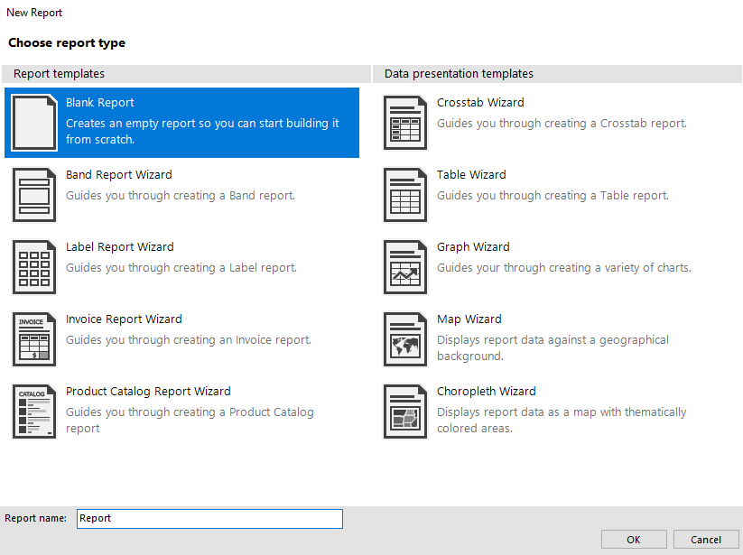This screenshot has width=743, height=555.
Task: Choose the Band Report Wizard title
Action: 119,175
